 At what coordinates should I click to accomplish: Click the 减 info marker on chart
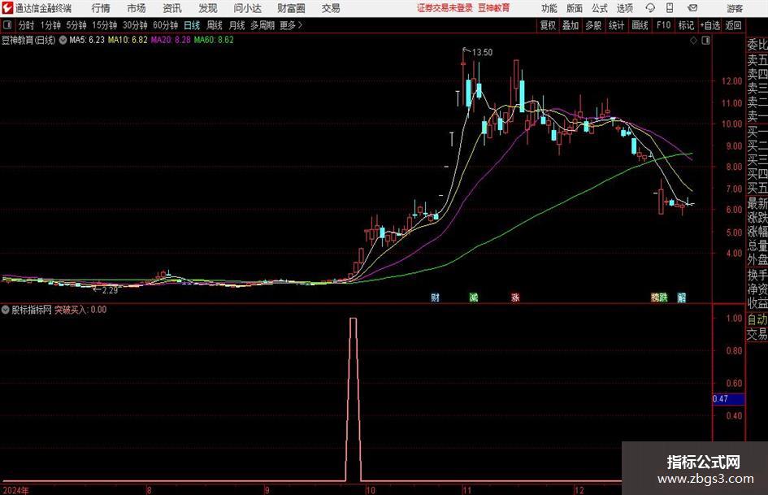click(x=474, y=297)
